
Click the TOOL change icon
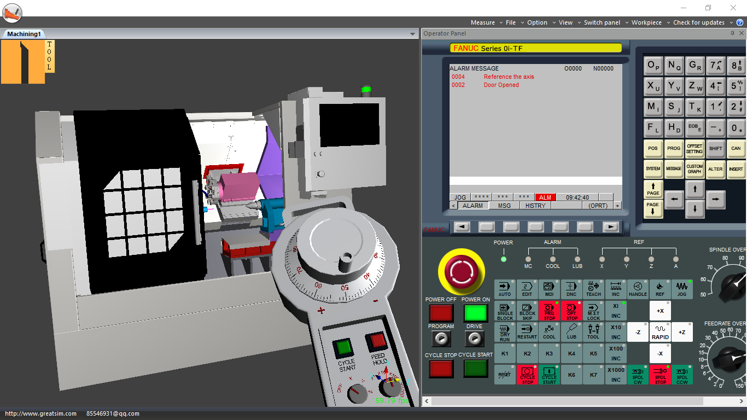click(x=593, y=332)
